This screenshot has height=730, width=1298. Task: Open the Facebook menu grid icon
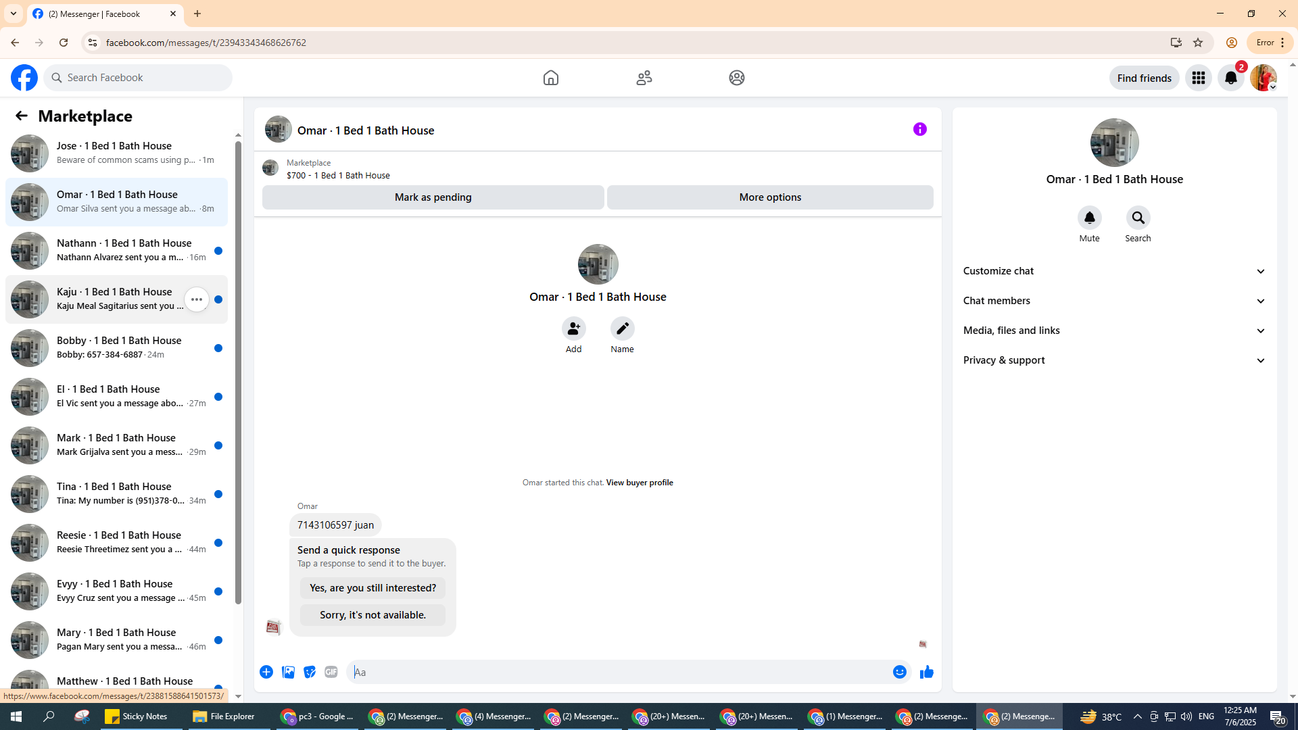[1198, 78]
